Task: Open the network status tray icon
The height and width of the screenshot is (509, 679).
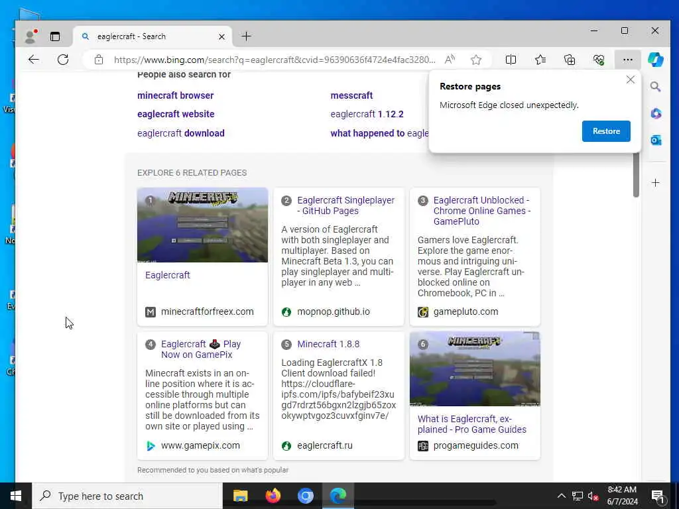Action: (x=578, y=496)
